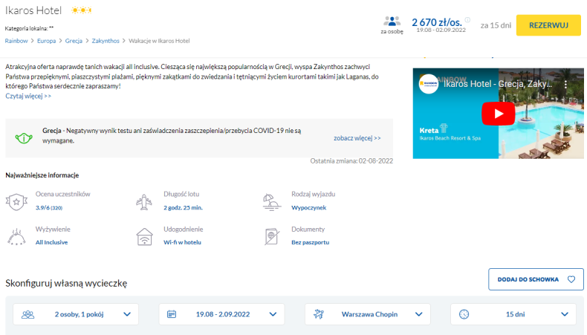Click the 'Wakacje w Ikaros Hotel' breadcrumb text
Image resolution: width=587 pixels, height=335 pixels.
click(159, 41)
